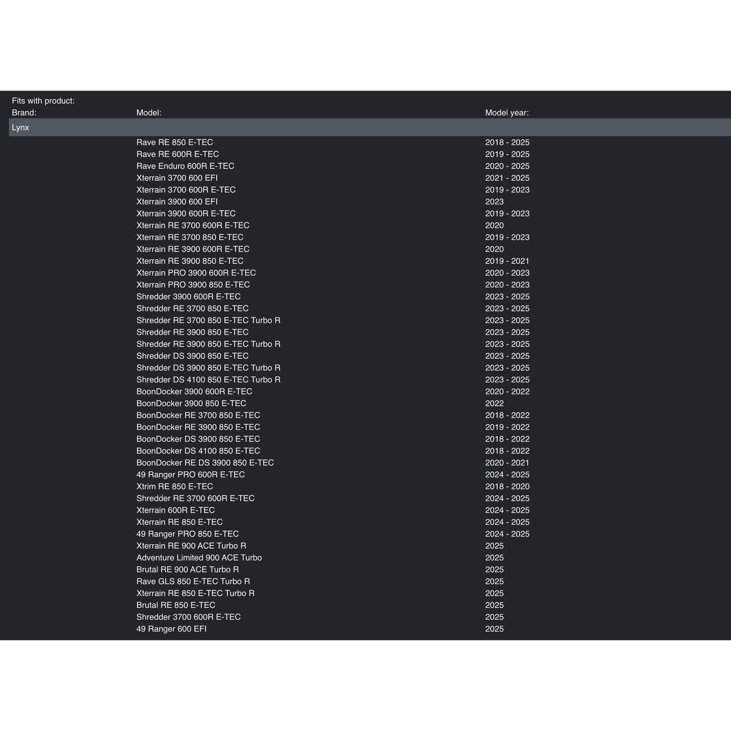Select BoonDocker RE DS 3900 850 E-TEC

coord(205,463)
